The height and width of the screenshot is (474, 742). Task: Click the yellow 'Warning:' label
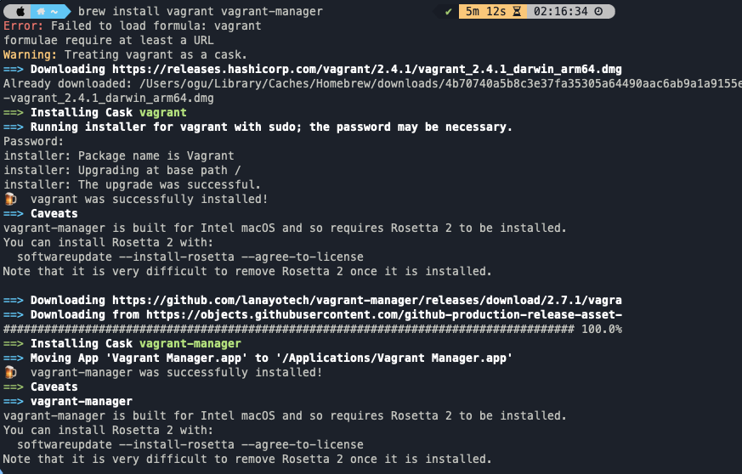click(x=31, y=54)
